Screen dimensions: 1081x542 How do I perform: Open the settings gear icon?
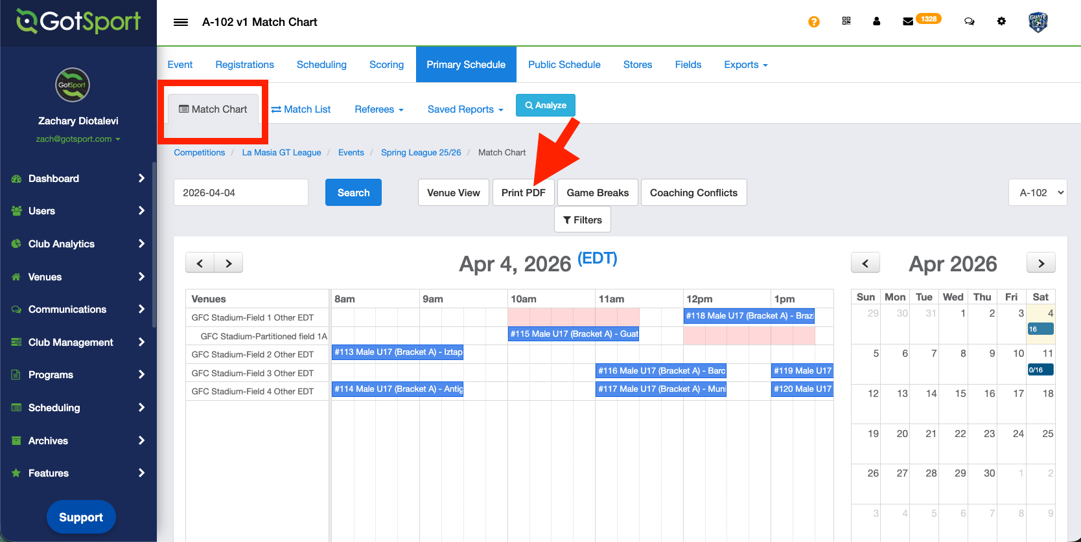click(x=1001, y=21)
